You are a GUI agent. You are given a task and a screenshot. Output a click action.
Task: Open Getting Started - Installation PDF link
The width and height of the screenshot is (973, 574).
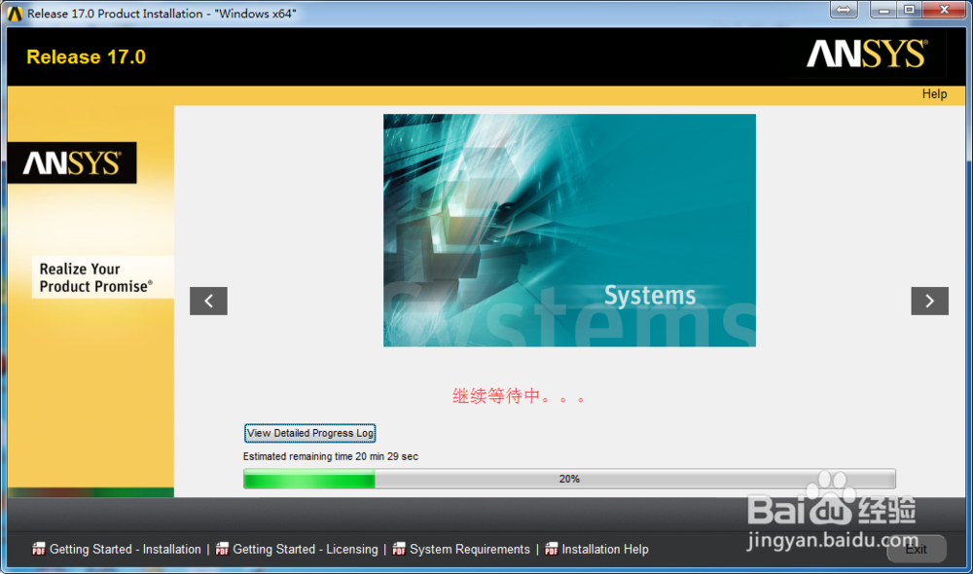[125, 549]
